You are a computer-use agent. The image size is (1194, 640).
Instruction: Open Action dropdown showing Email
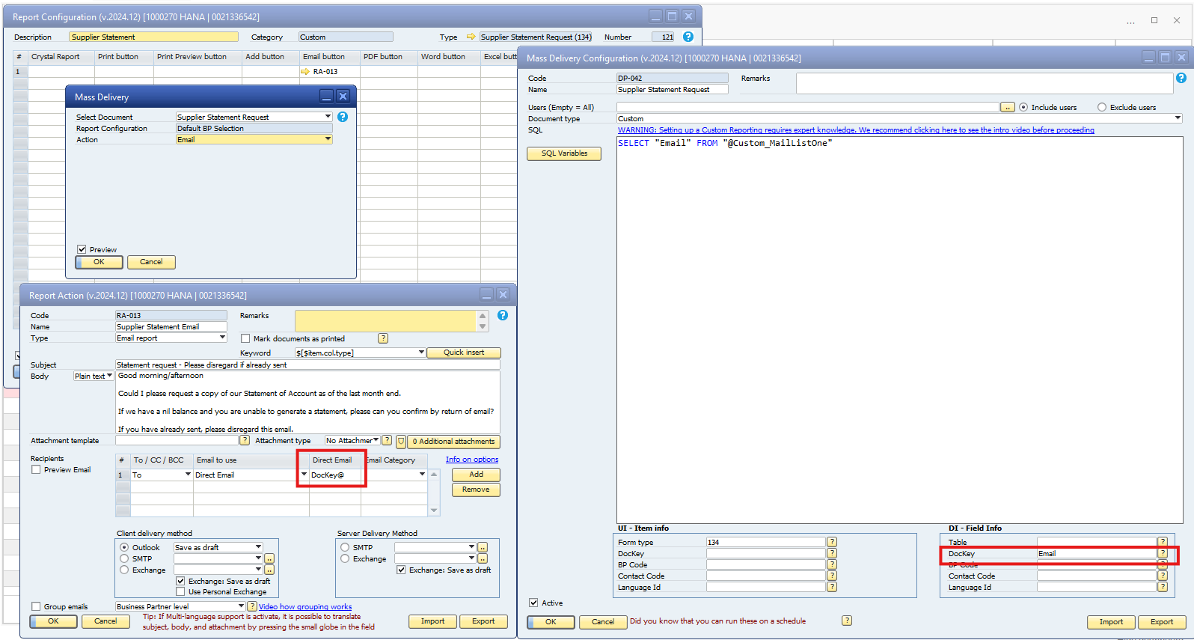[x=328, y=139]
